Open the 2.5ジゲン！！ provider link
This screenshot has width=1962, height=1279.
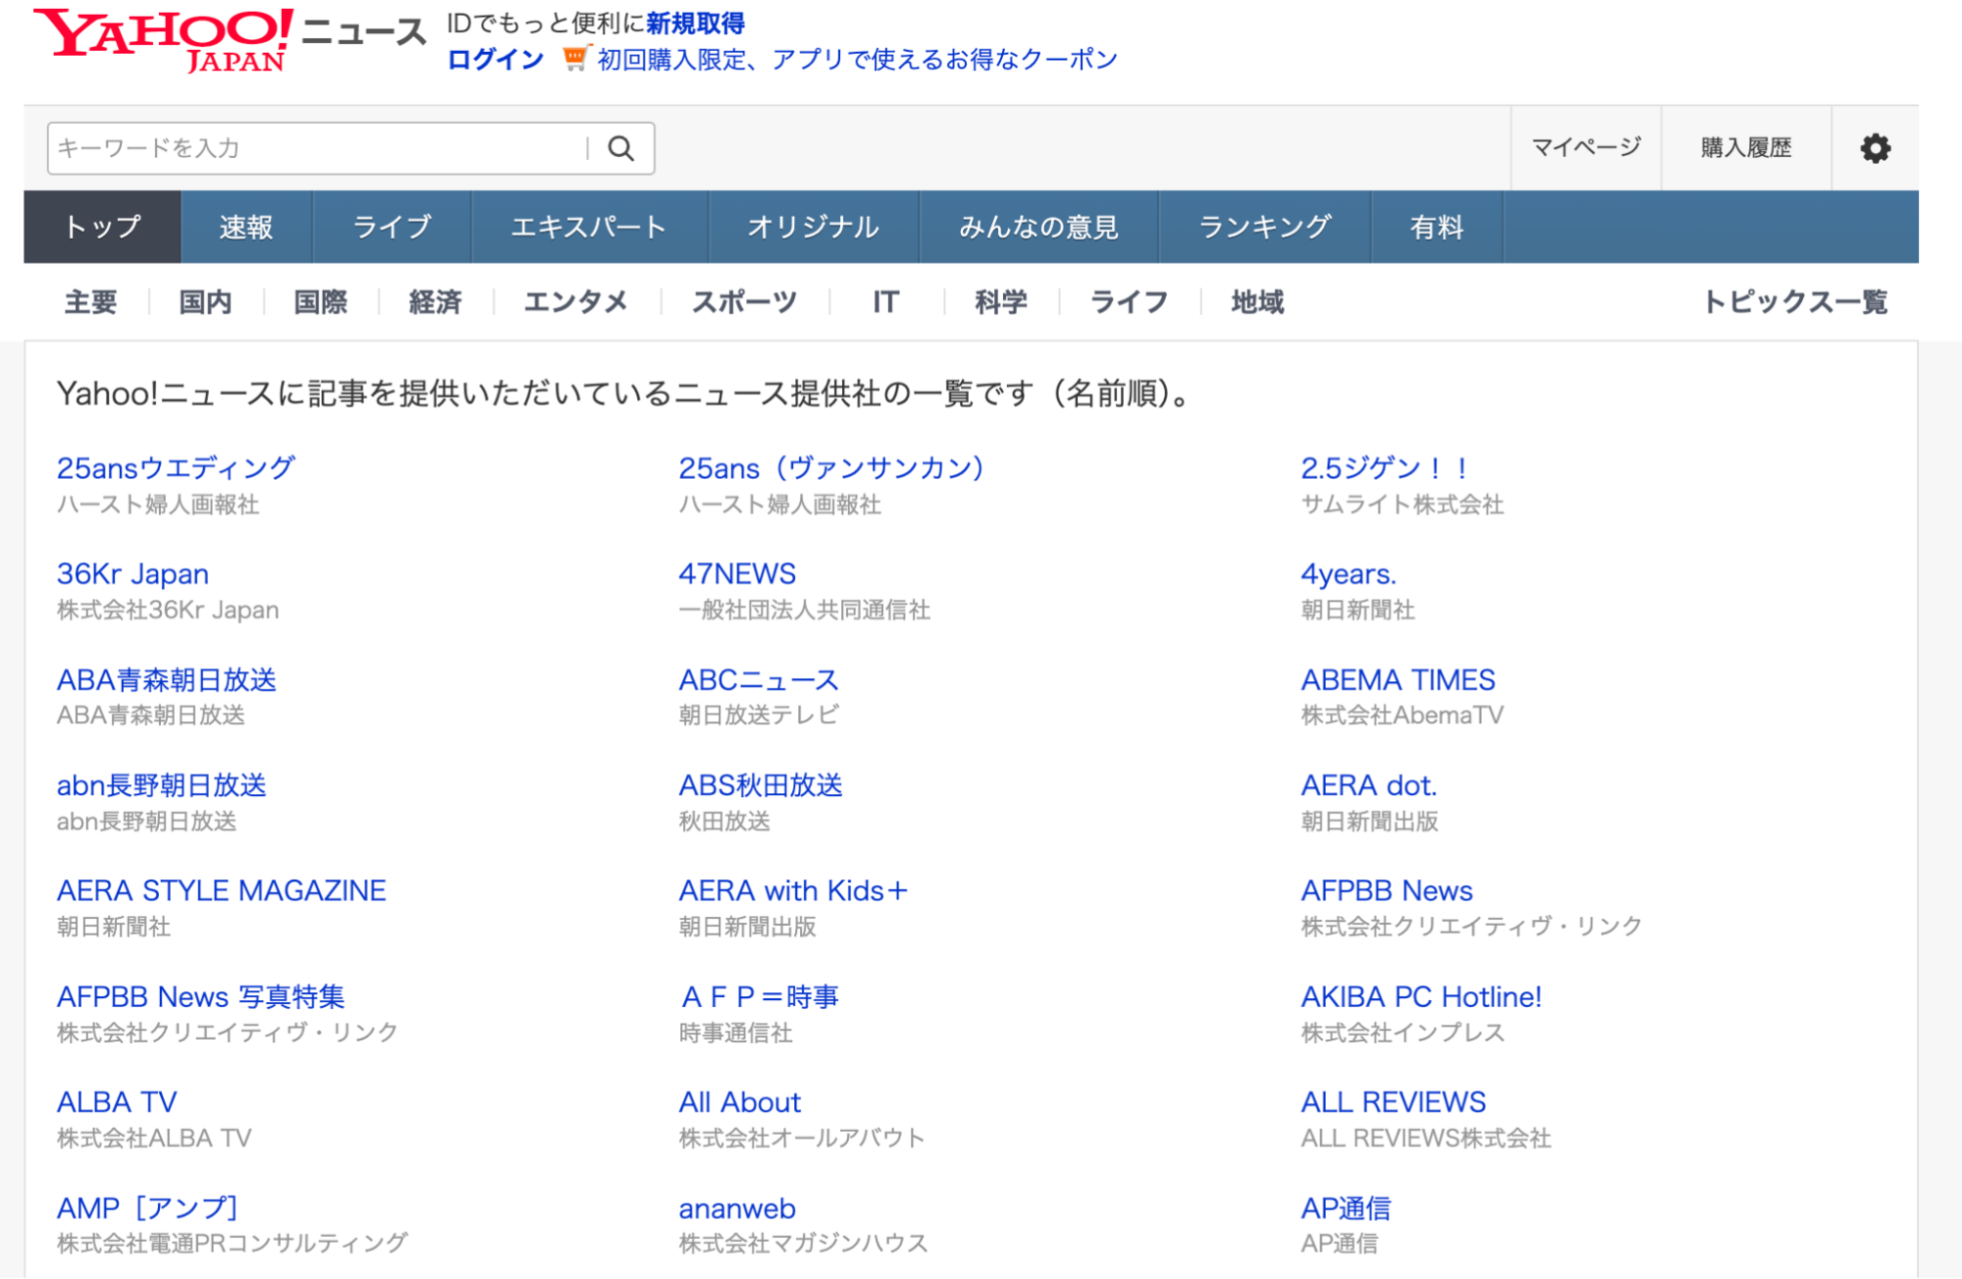point(1385,468)
